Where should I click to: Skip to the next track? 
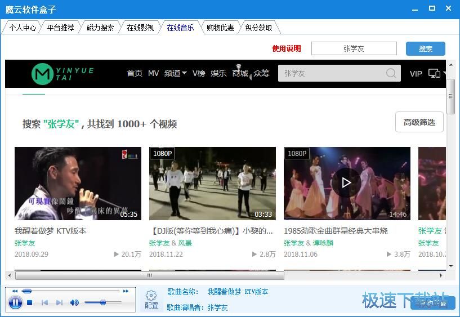point(59,302)
